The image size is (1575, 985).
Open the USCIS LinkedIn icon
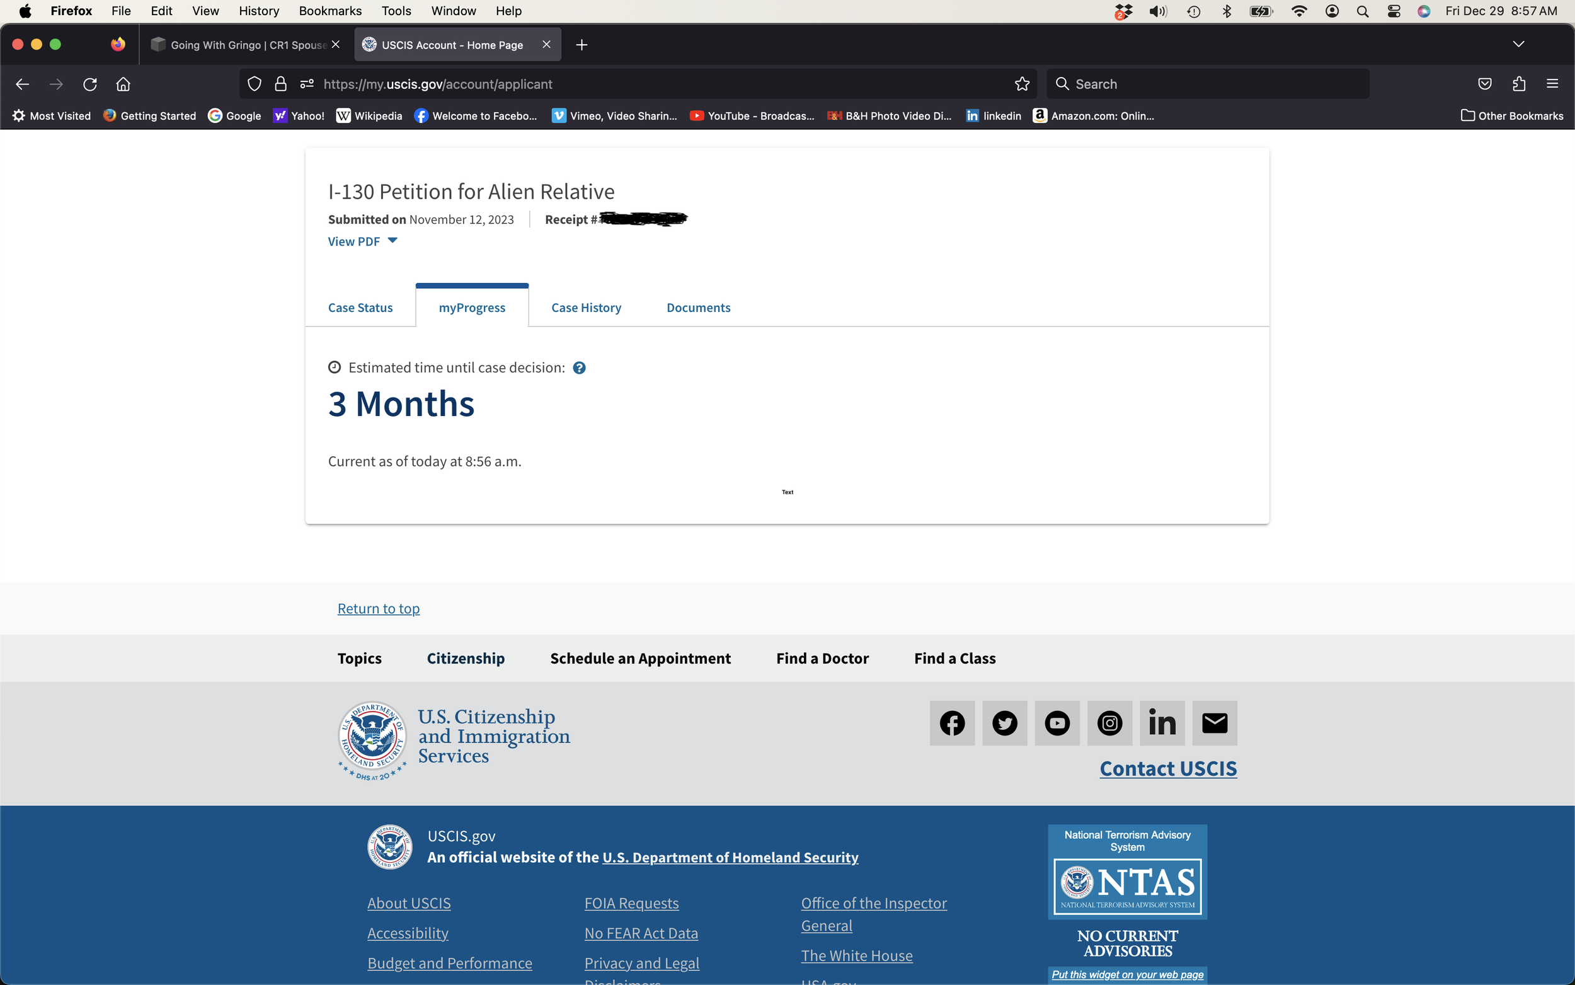pyautogui.click(x=1162, y=723)
